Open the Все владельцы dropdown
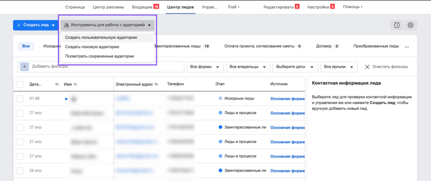 [248, 67]
